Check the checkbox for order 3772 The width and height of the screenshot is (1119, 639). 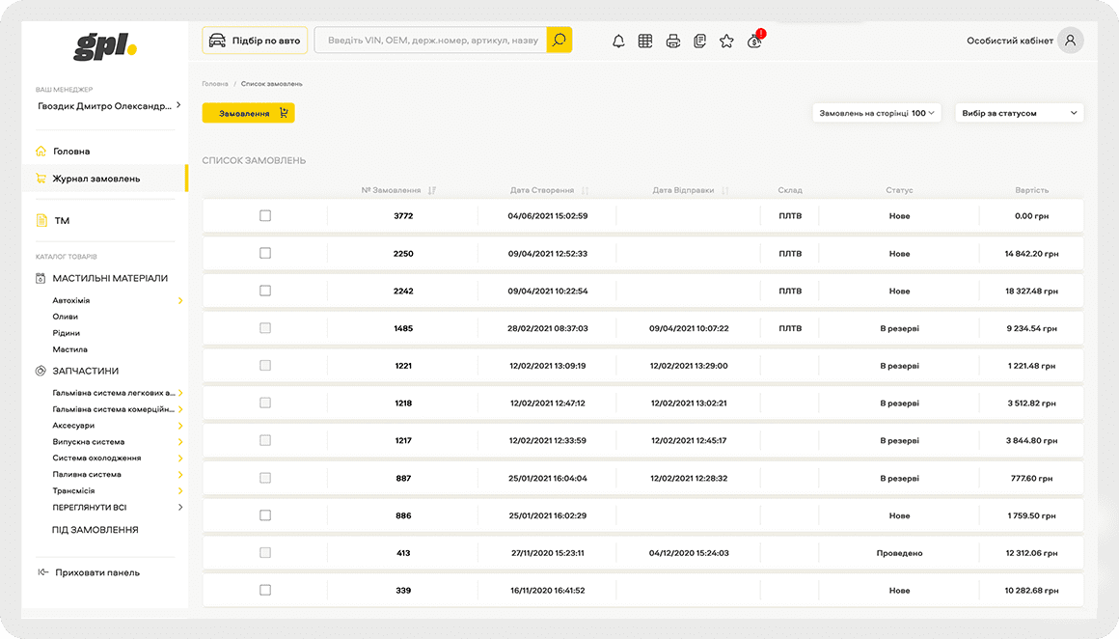coord(265,216)
